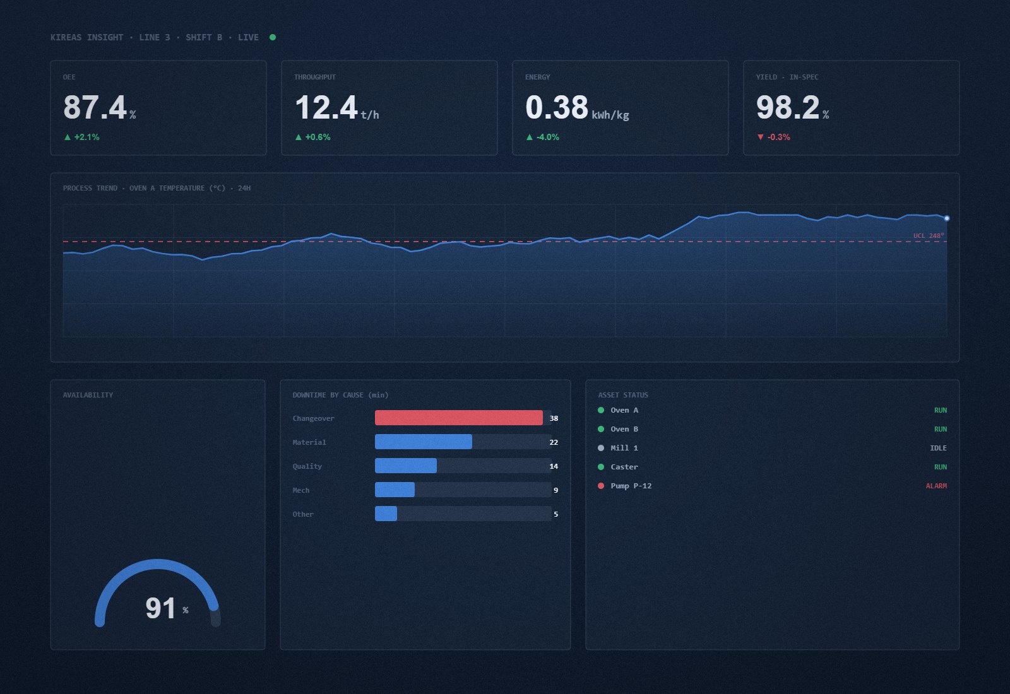Click the Quality cause label
Screen dimensions: 1010x694
point(307,466)
